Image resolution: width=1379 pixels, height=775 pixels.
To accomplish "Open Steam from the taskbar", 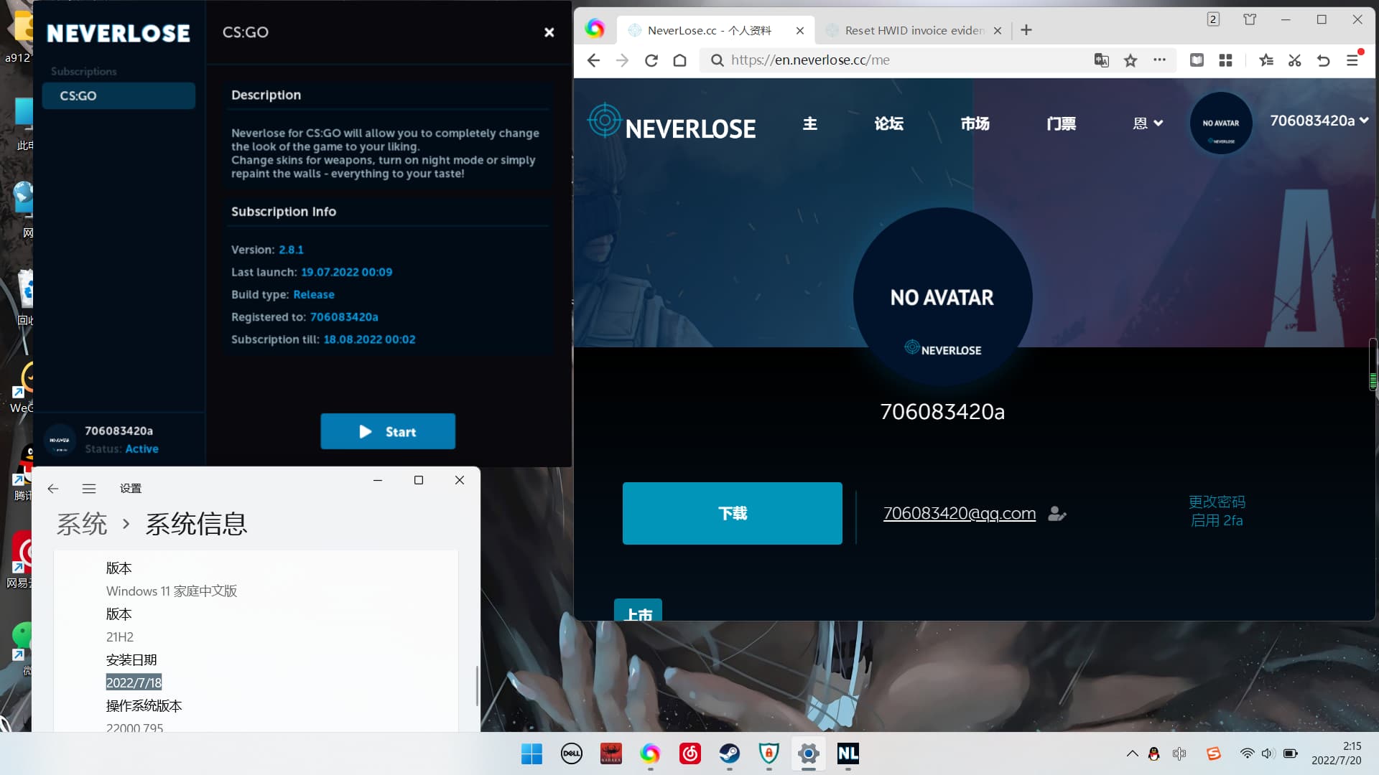I will (x=729, y=753).
